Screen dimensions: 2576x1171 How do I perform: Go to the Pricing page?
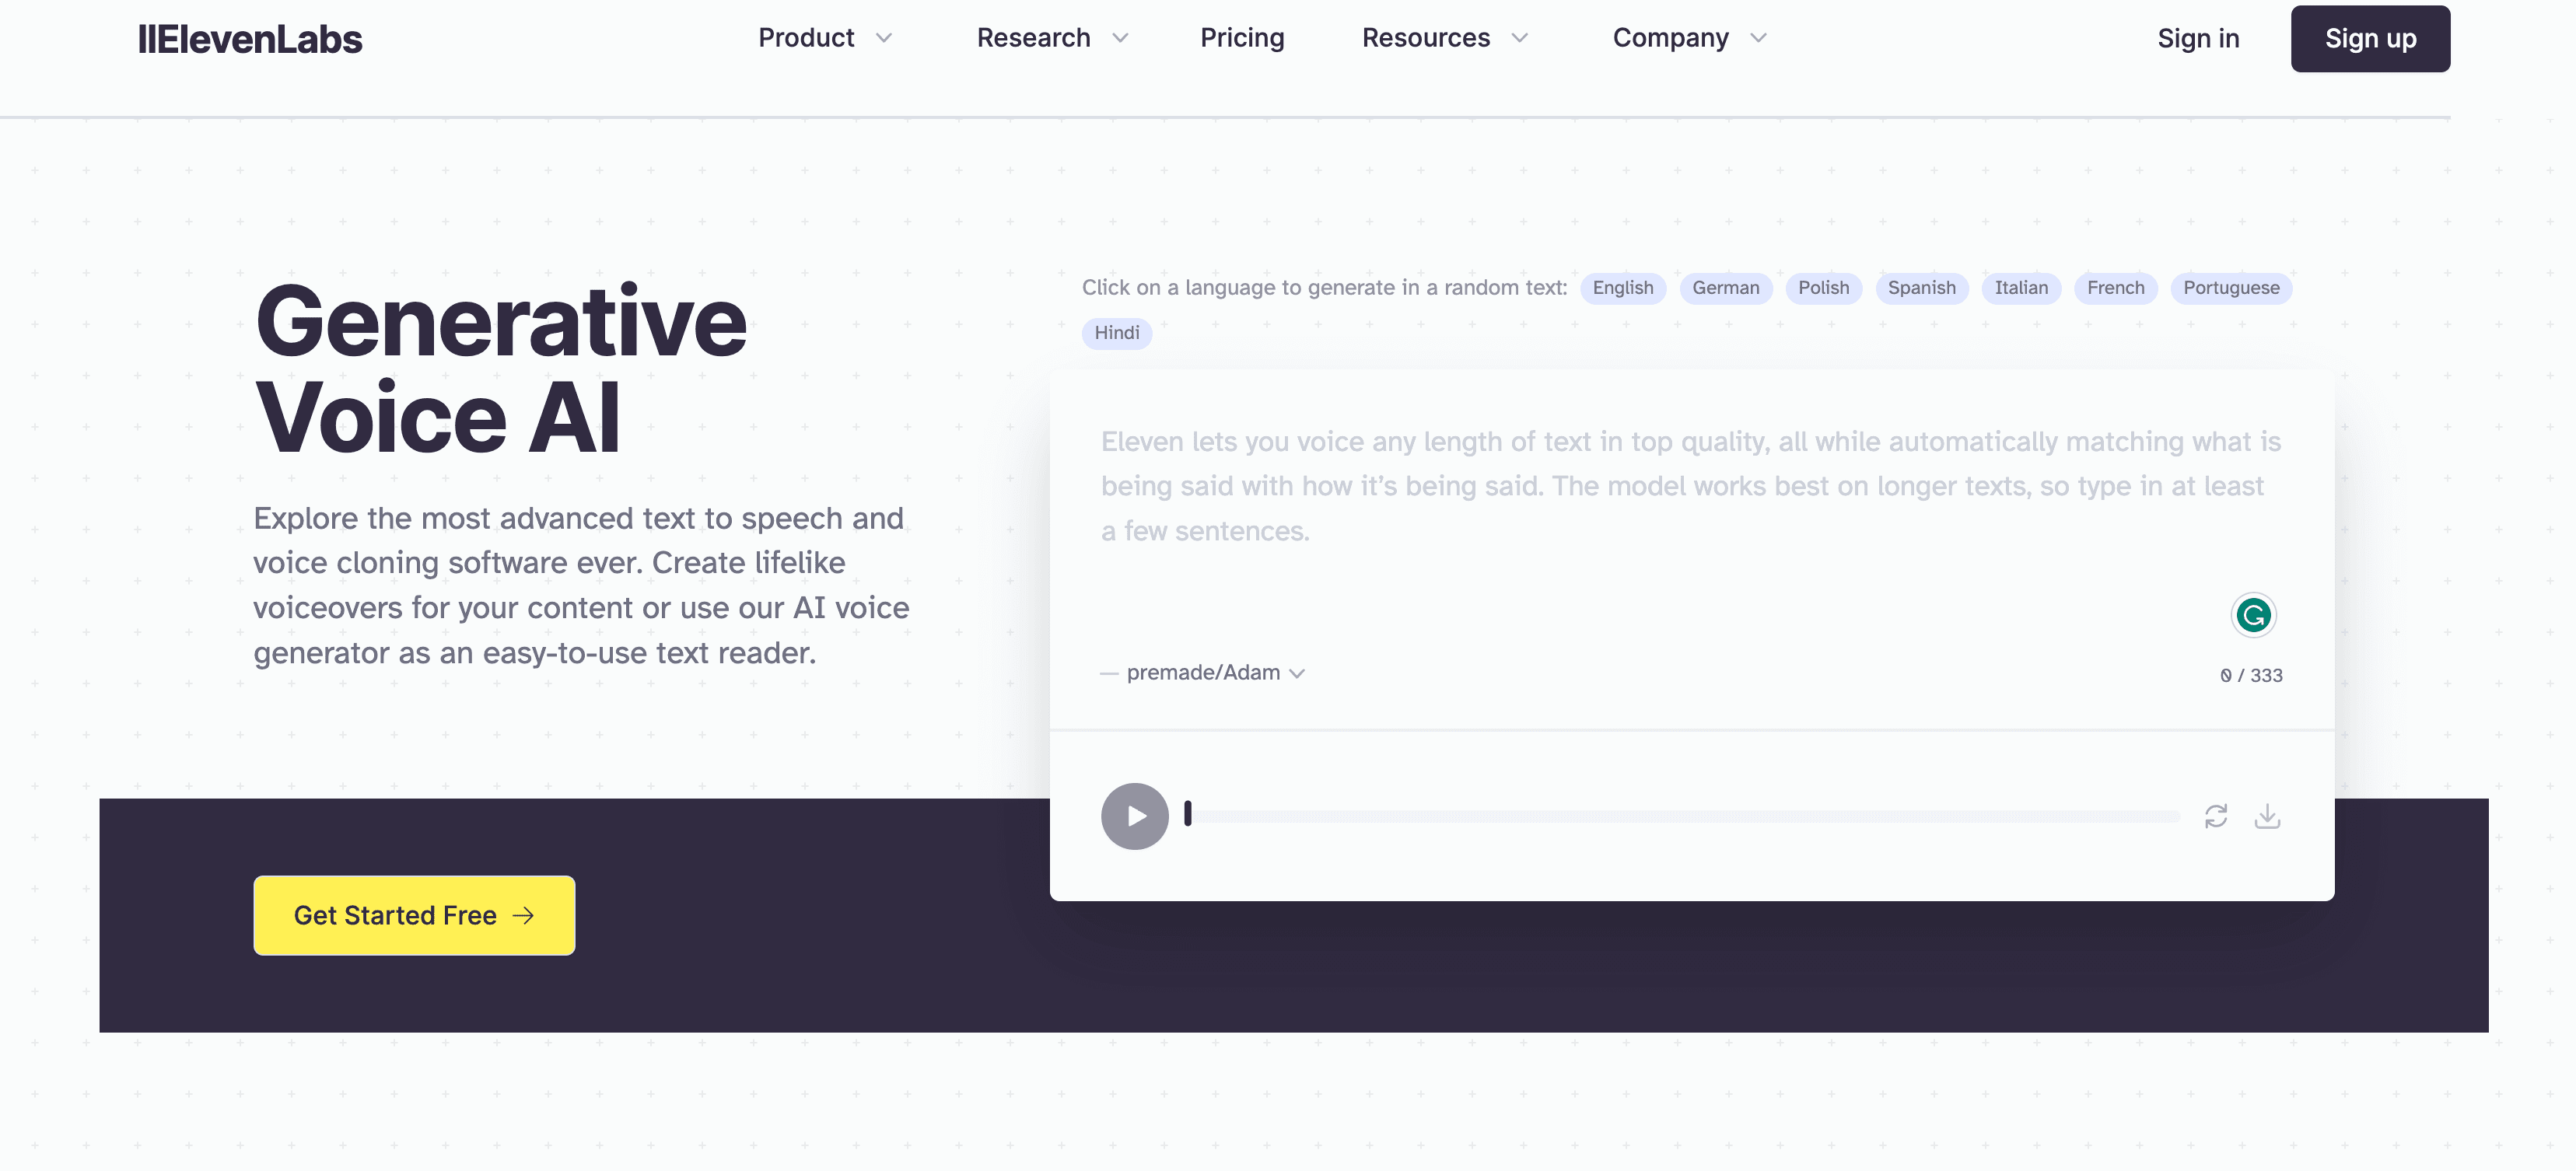point(1242,38)
